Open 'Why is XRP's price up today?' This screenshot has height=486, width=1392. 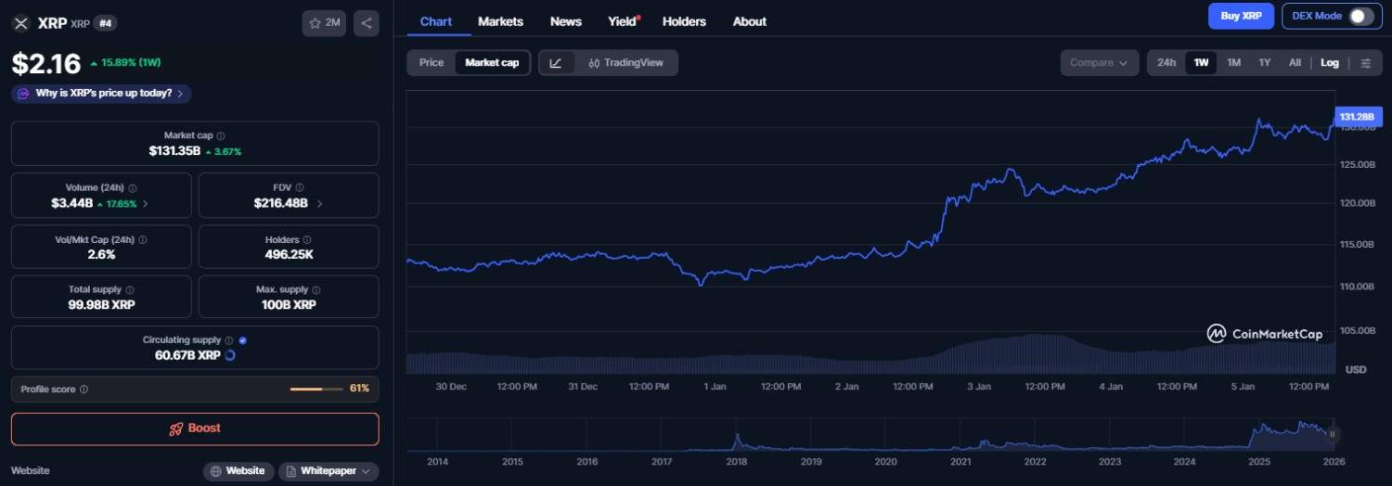click(x=102, y=94)
